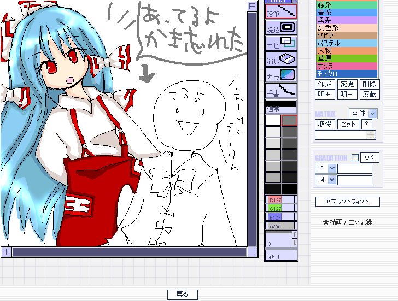This screenshot has width=398, height=301.
Task: Click the ★描画アニメ記録 link
Action: (x=348, y=222)
